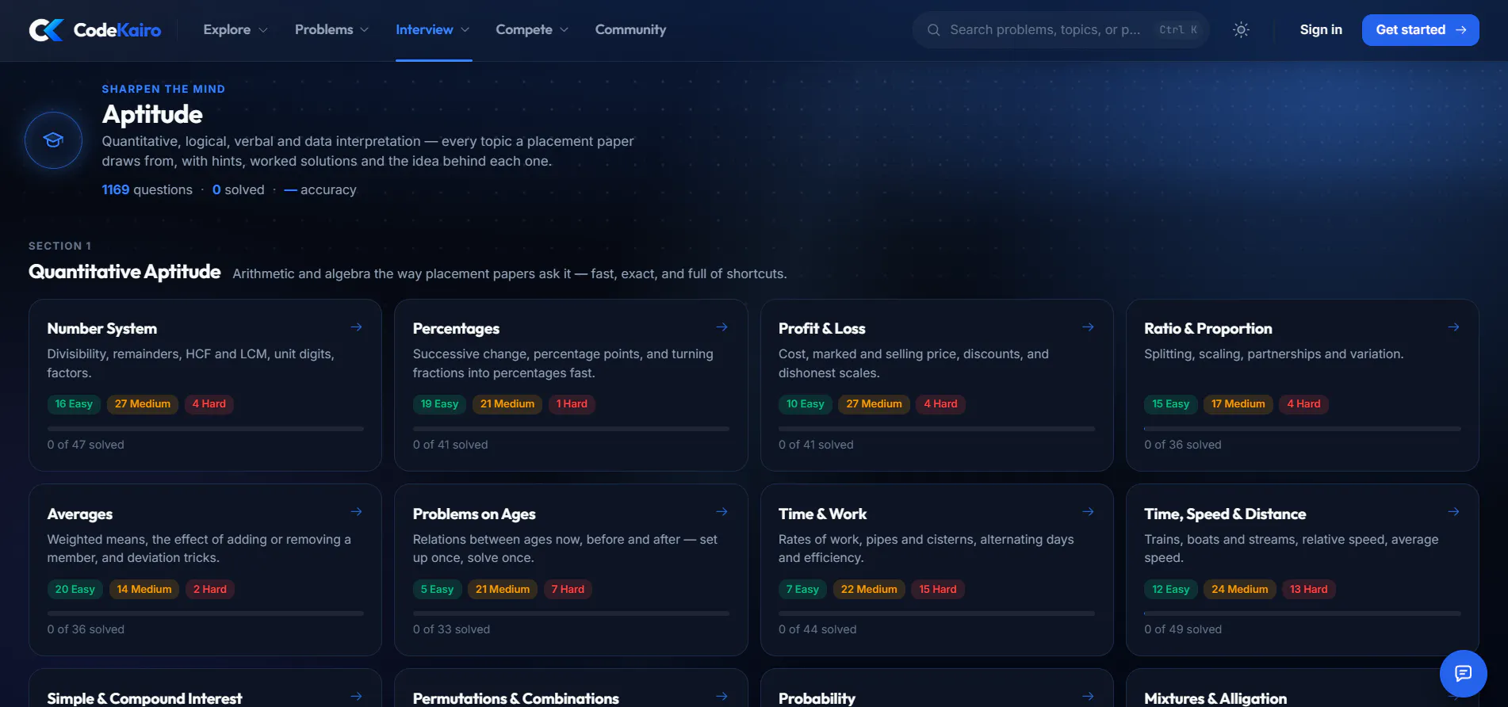Click Number System progress bar
The width and height of the screenshot is (1508, 707).
(x=205, y=429)
